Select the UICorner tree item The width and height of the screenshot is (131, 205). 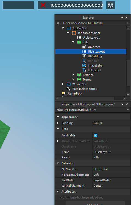click(94, 47)
